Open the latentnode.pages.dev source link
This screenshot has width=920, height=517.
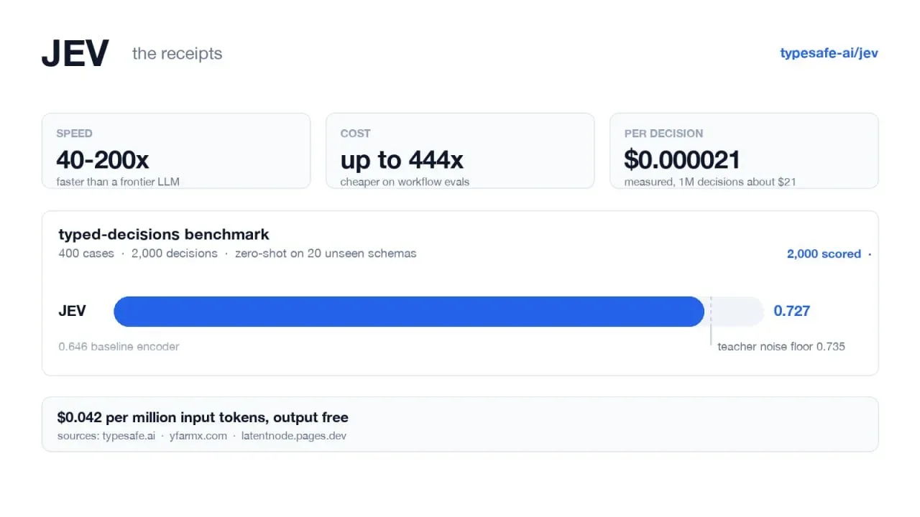(294, 436)
